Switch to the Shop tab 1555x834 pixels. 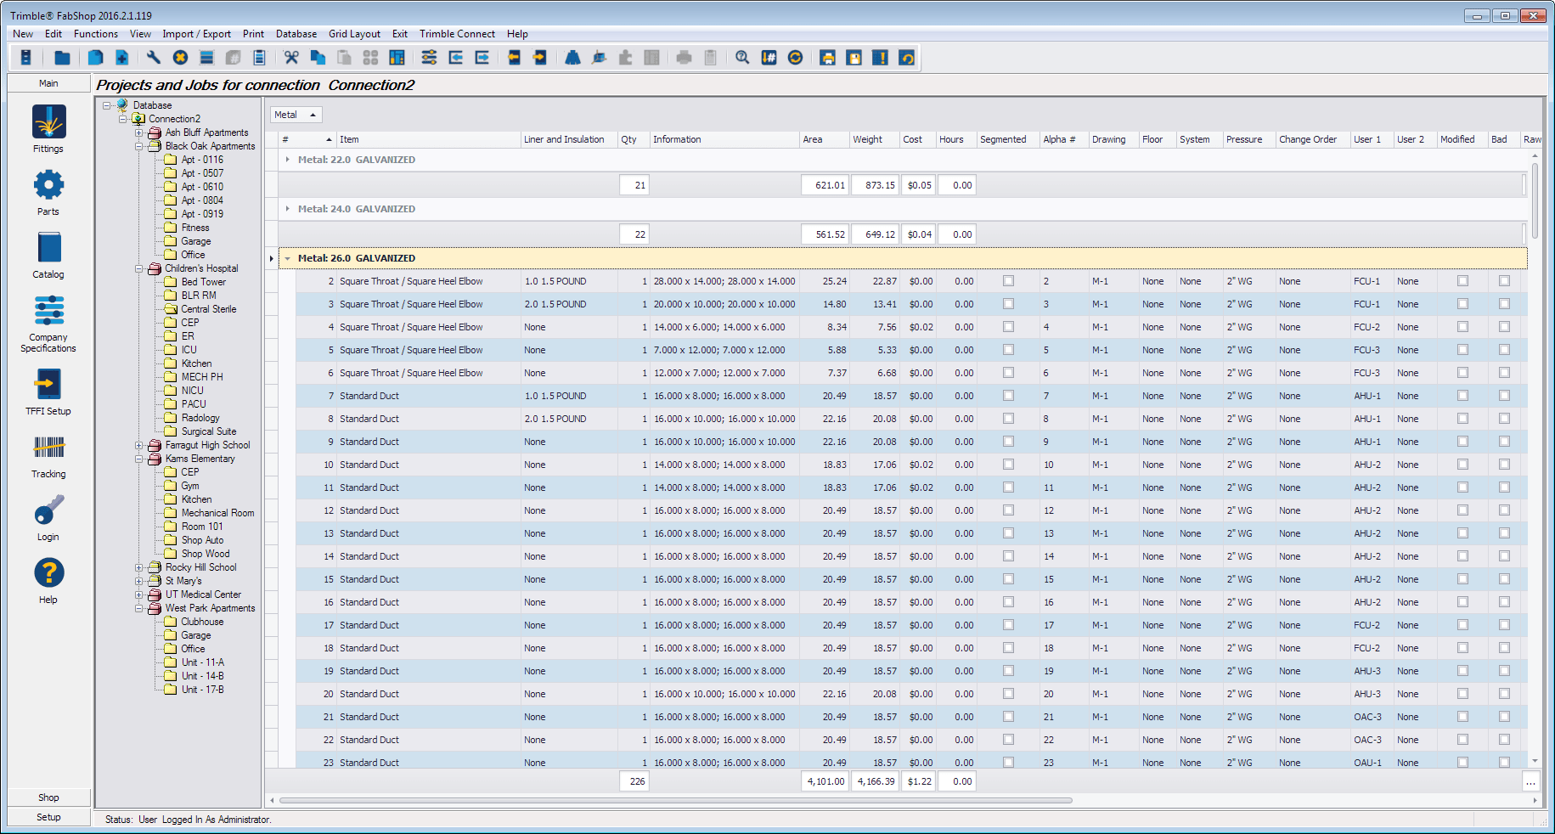point(48,797)
